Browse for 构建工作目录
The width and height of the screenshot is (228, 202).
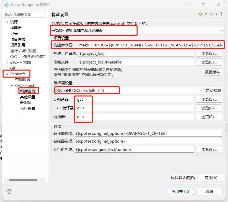point(209,53)
